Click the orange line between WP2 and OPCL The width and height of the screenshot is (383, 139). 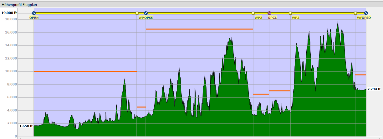pos(261,94)
